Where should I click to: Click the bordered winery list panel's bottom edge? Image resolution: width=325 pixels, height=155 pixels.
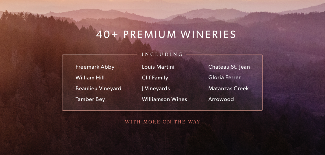(x=162, y=110)
